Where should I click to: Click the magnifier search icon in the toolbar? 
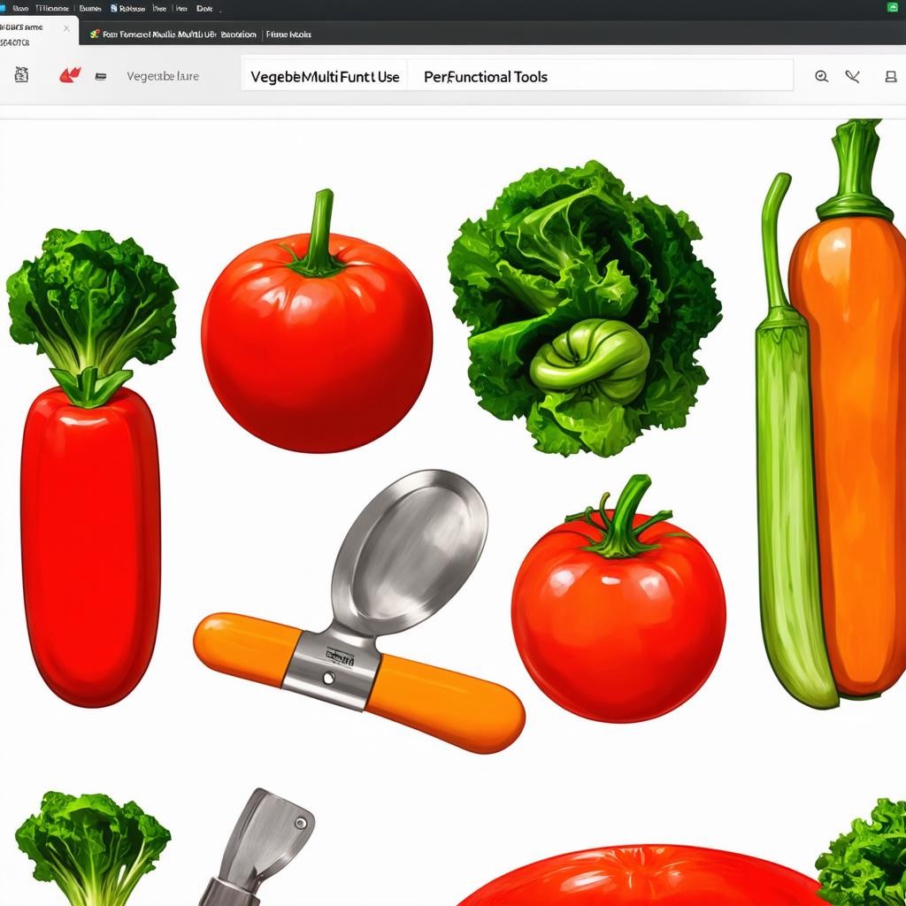click(821, 77)
